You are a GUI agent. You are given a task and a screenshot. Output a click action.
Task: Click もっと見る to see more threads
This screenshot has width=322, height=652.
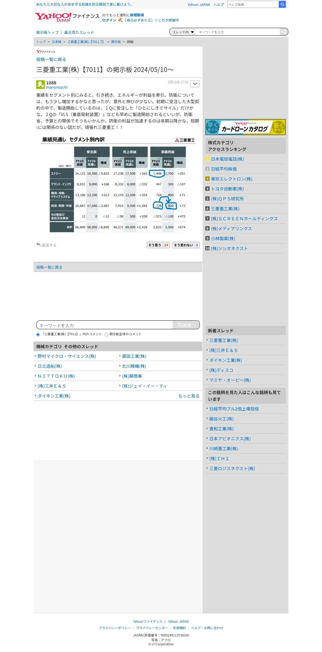(189, 396)
